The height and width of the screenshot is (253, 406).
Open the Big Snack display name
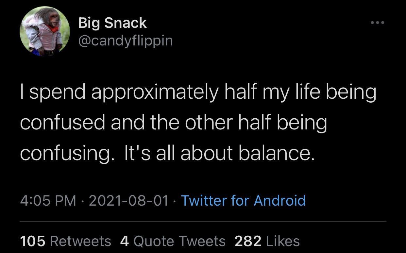[112, 23]
